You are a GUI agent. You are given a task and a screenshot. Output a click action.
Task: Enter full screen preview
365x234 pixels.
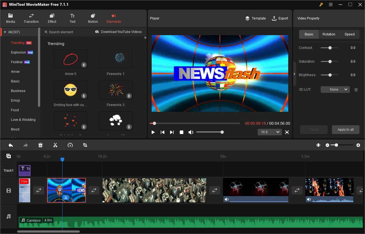click(x=287, y=132)
